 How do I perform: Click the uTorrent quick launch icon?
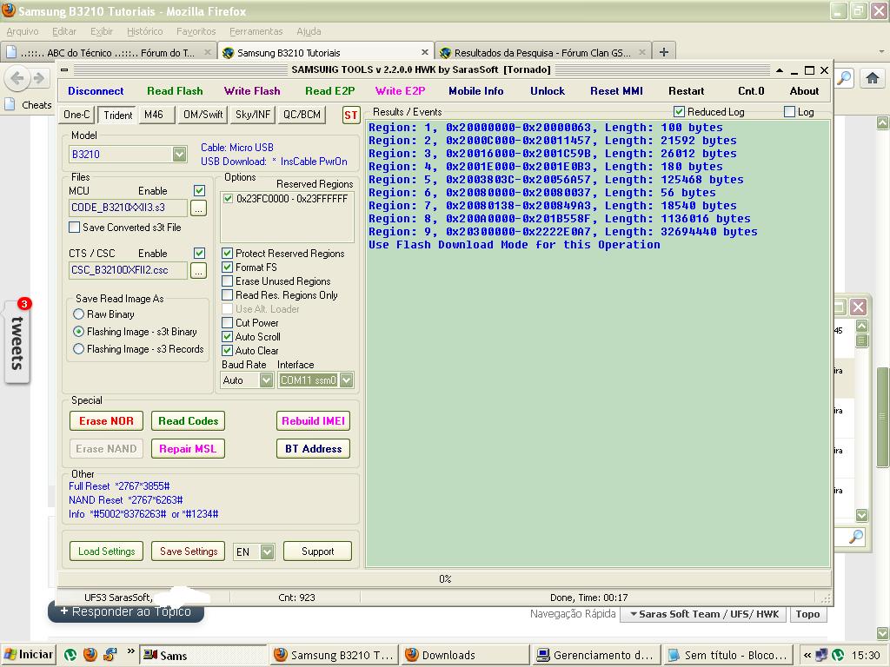(70, 655)
